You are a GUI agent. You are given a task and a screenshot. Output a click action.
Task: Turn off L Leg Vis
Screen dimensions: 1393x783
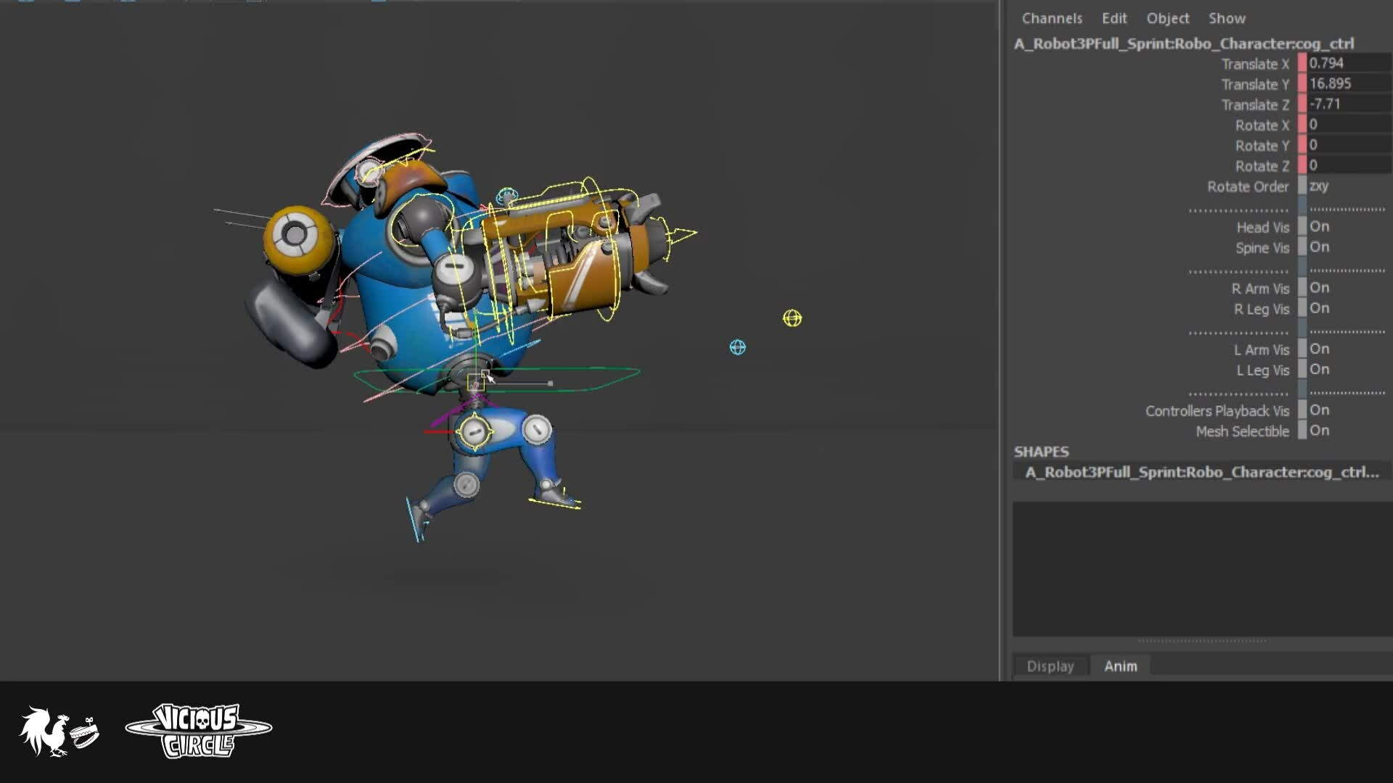[1320, 370]
